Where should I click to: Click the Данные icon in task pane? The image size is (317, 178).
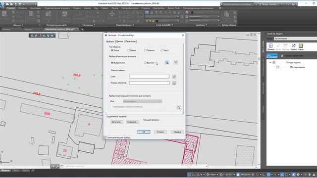[x=271, y=47]
